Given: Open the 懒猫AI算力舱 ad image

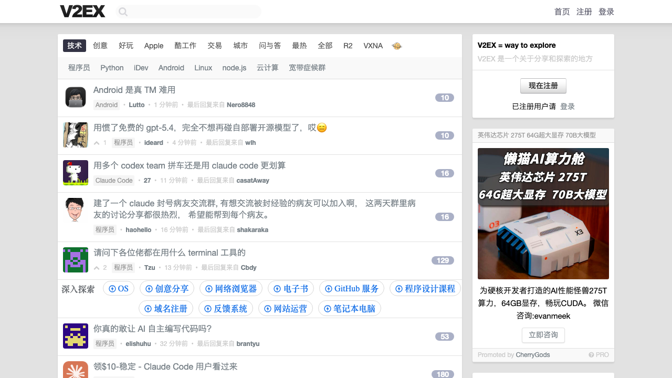Looking at the screenshot, I should coord(543,214).
